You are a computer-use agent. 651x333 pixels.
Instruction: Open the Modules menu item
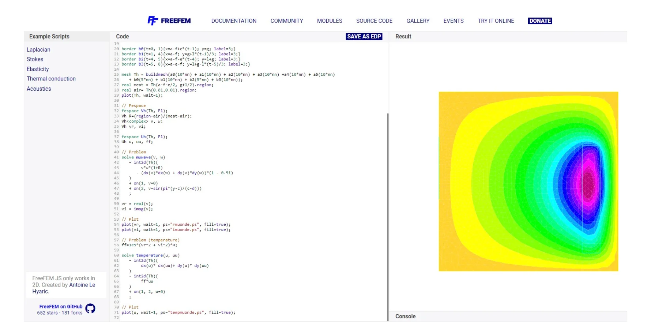[330, 21]
